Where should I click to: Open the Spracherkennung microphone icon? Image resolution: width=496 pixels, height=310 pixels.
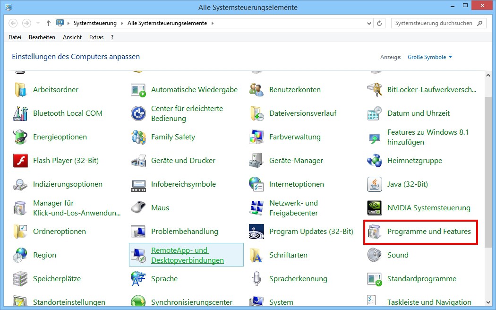(257, 279)
